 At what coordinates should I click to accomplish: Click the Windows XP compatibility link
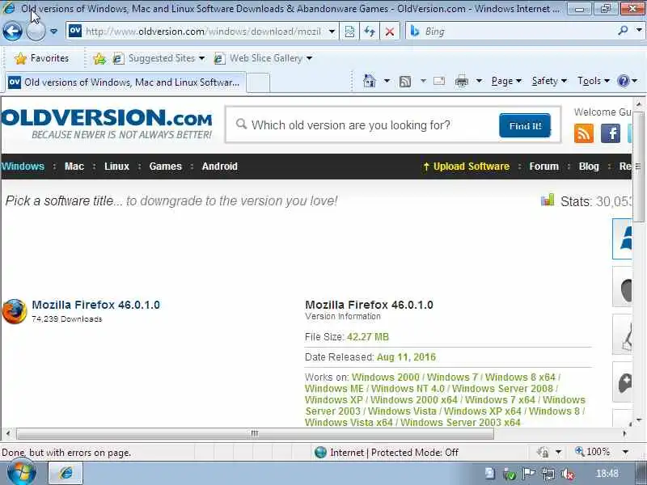pyautogui.click(x=334, y=399)
